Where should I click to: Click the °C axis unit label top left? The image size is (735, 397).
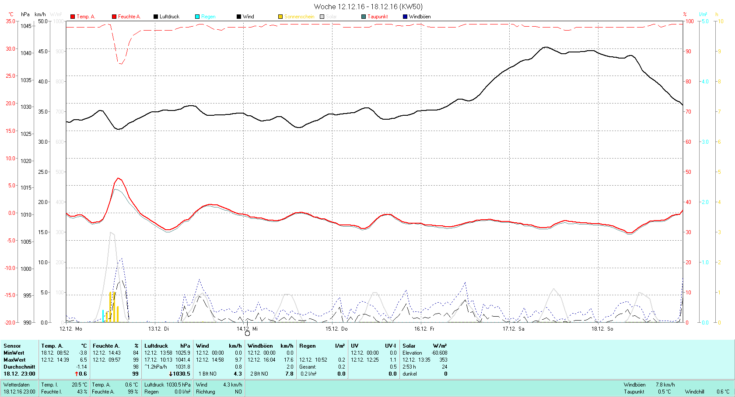pos(11,14)
